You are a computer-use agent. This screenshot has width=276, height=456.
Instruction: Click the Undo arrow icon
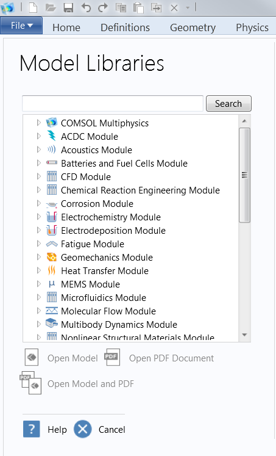[86, 7]
